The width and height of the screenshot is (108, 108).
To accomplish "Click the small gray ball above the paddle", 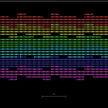I will (x=54, y=94).
